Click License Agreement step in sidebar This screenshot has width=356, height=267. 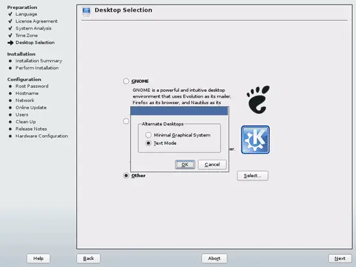[x=36, y=21]
